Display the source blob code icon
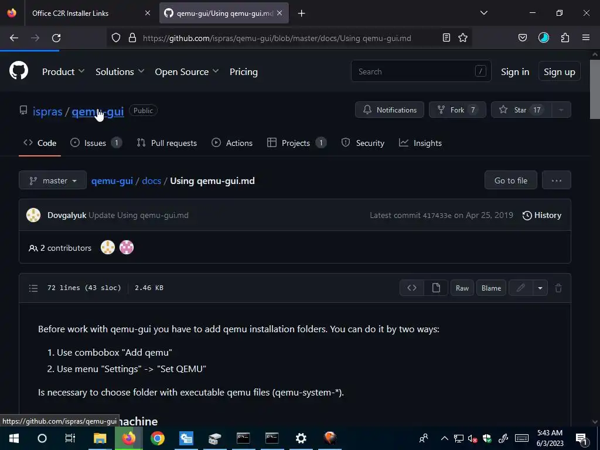 click(412, 288)
